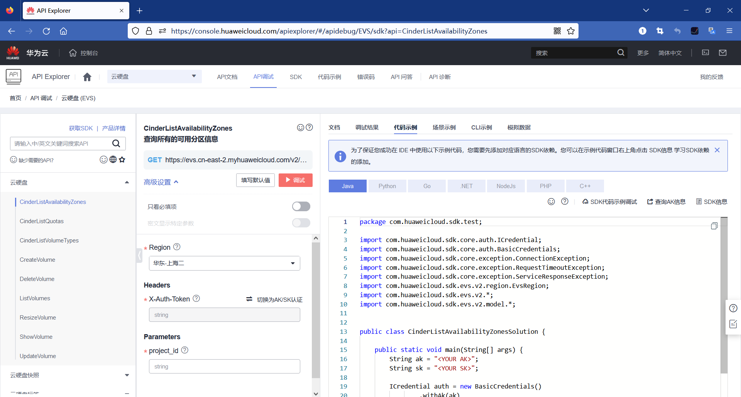Copy the sample code with copy icon
741x397 pixels.
click(x=714, y=226)
